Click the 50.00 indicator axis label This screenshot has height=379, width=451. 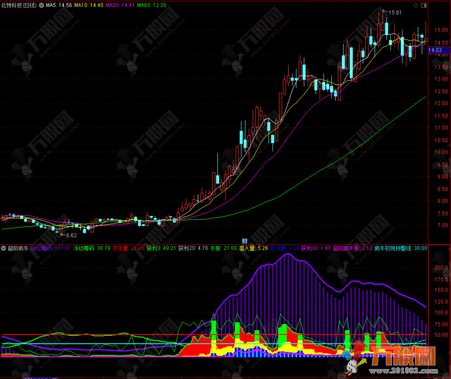[x=441, y=335]
